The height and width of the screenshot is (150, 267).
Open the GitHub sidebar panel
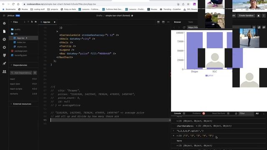click(4, 55)
